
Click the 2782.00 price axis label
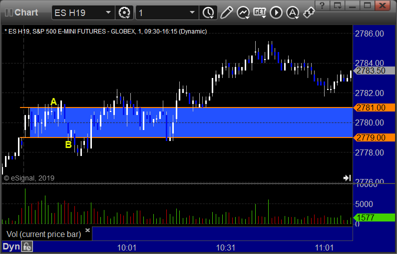[x=370, y=93]
